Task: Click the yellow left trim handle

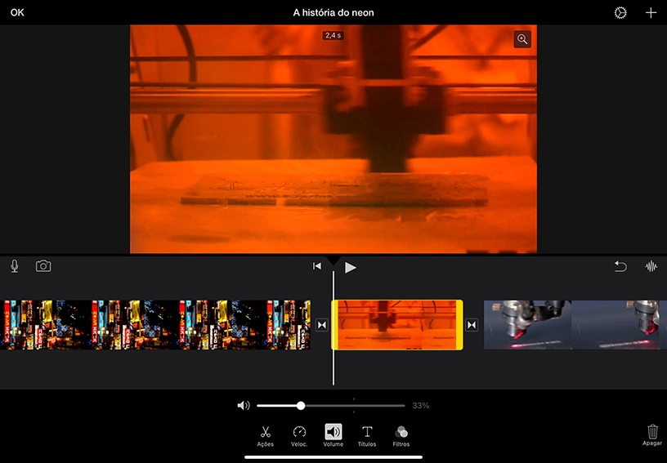Action: point(334,325)
